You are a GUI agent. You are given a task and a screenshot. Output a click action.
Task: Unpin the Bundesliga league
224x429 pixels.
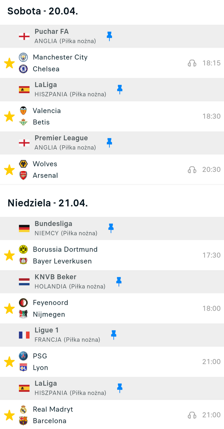click(111, 228)
